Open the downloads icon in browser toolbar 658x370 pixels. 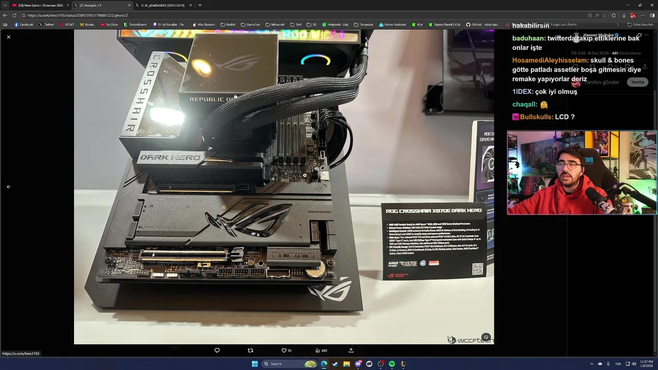(624, 15)
